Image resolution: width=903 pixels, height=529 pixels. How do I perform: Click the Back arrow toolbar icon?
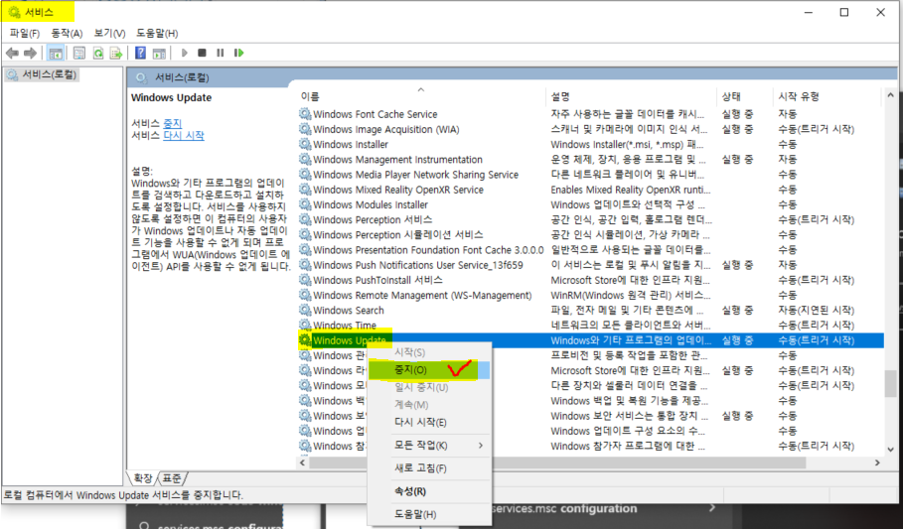(x=12, y=53)
